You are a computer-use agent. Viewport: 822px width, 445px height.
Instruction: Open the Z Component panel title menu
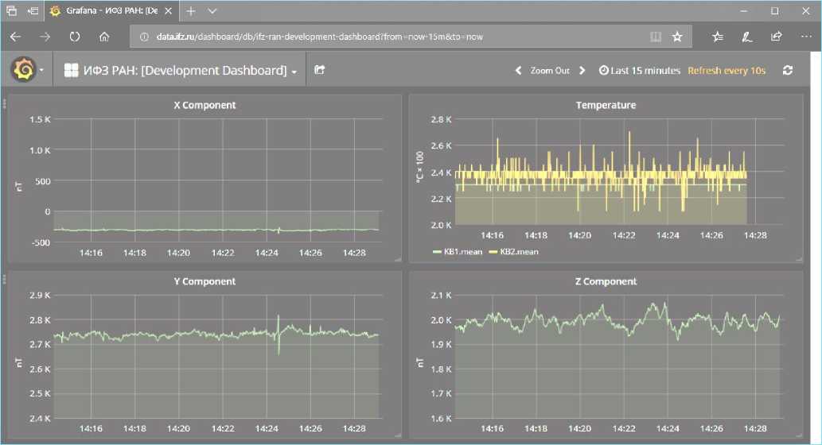click(606, 281)
